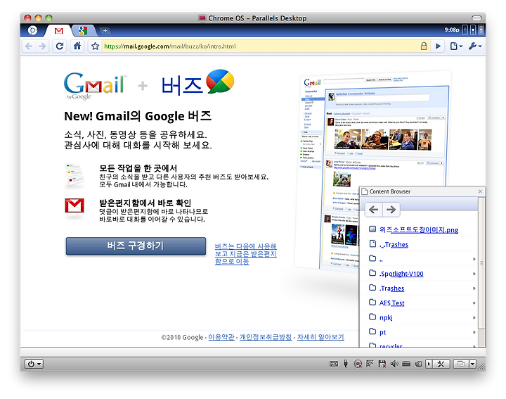Click the 9:08p clock
Image resolution: width=506 pixels, height=399 pixels.
[452, 30]
